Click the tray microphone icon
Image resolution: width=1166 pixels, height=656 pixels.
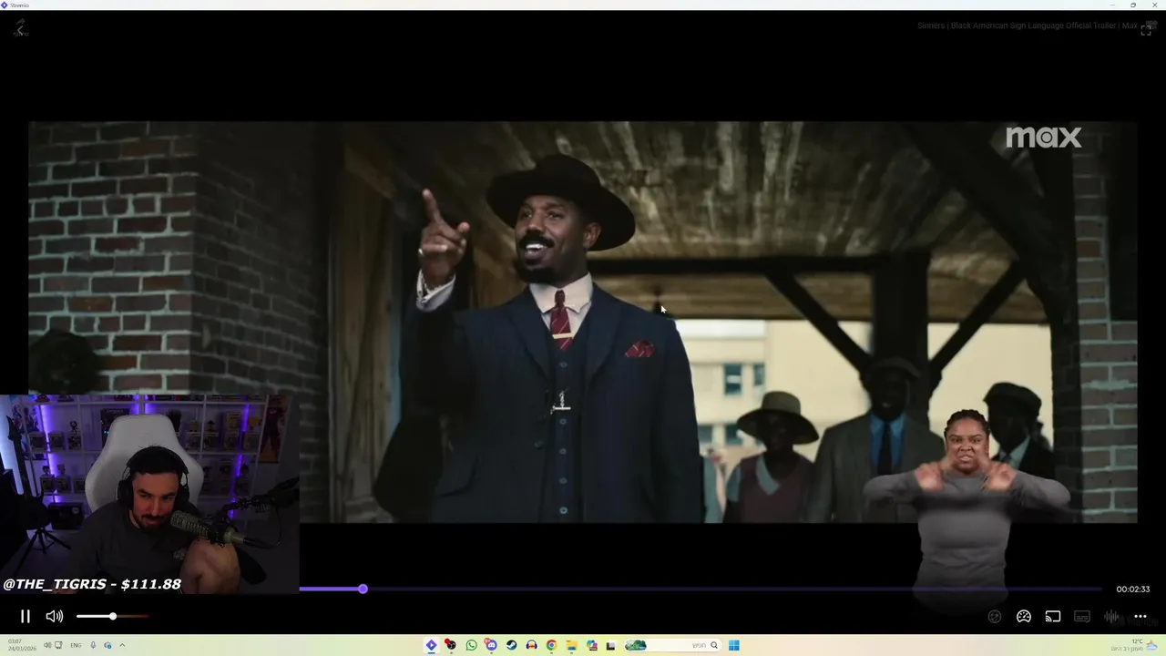pos(93,645)
